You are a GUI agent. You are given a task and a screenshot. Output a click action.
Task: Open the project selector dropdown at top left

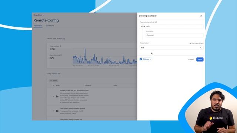[39, 15]
